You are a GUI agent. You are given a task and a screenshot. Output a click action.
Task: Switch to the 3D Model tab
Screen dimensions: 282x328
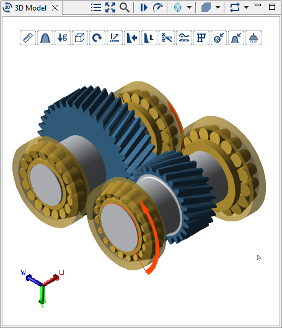[30, 8]
